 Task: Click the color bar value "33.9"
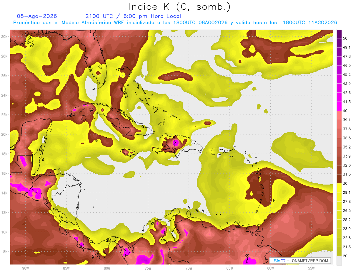tap(347, 156)
